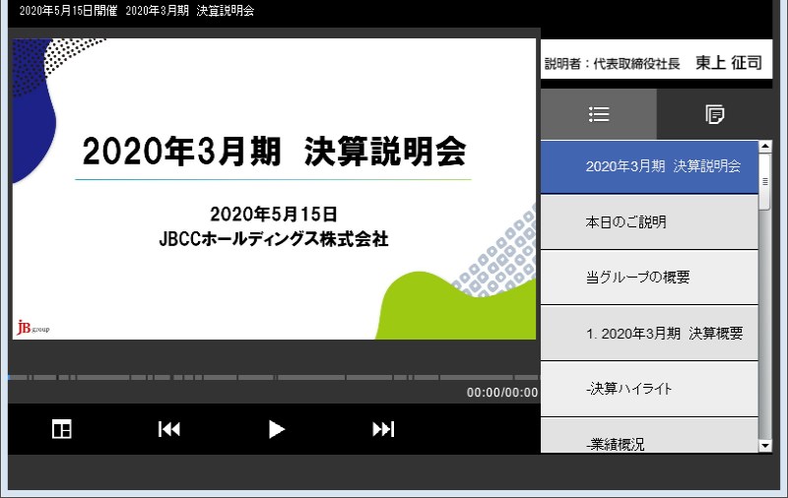
Task: Jump to chapter 本日のご説明
Action: tap(649, 221)
